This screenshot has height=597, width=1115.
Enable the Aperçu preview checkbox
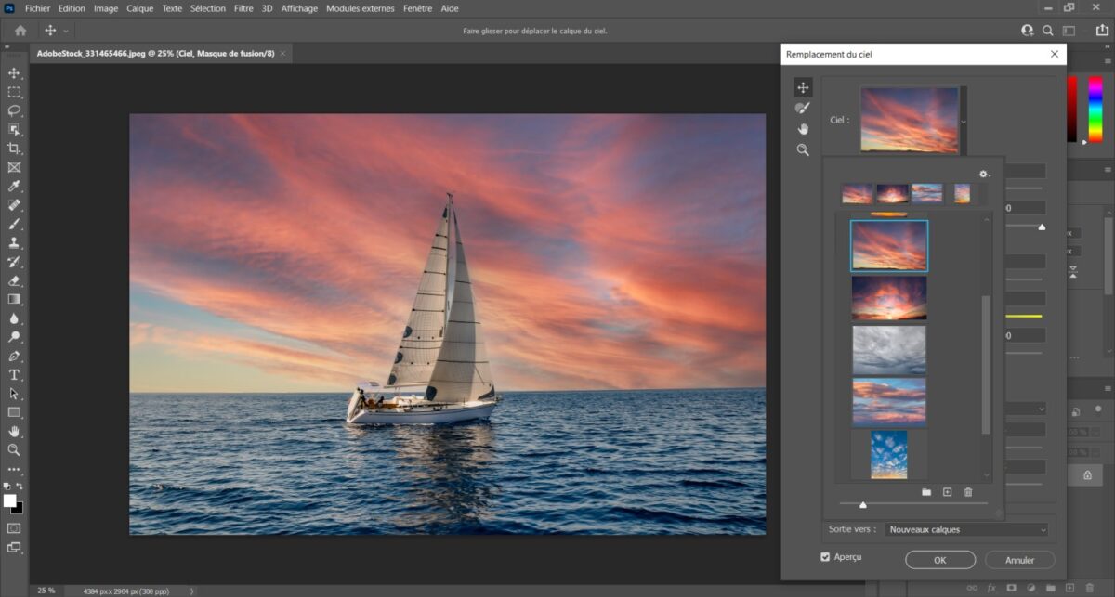[x=825, y=557]
